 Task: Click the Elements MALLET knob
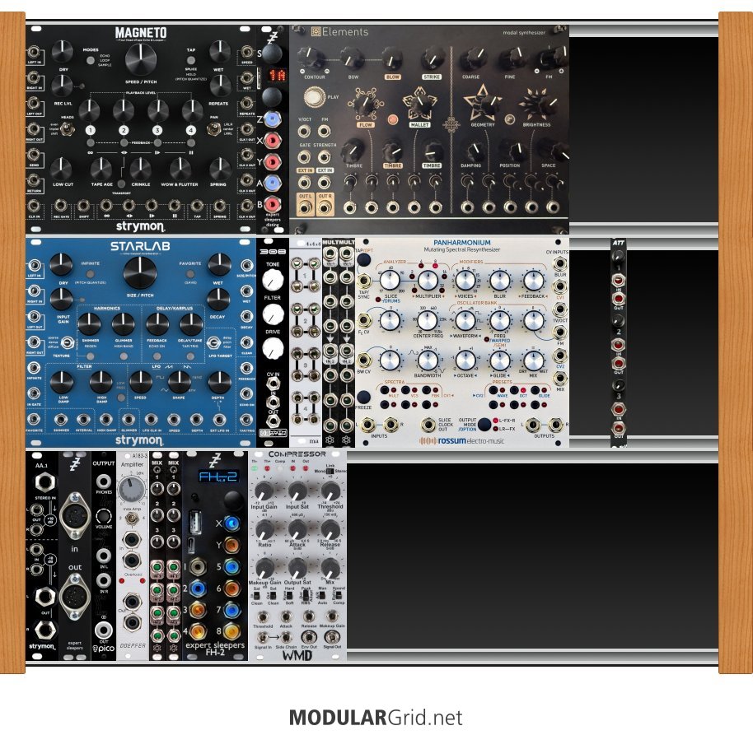420,103
